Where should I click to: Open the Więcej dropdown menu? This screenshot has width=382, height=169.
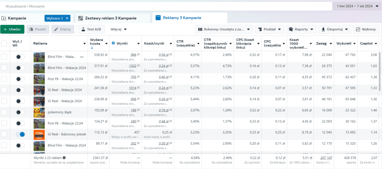(118, 29)
